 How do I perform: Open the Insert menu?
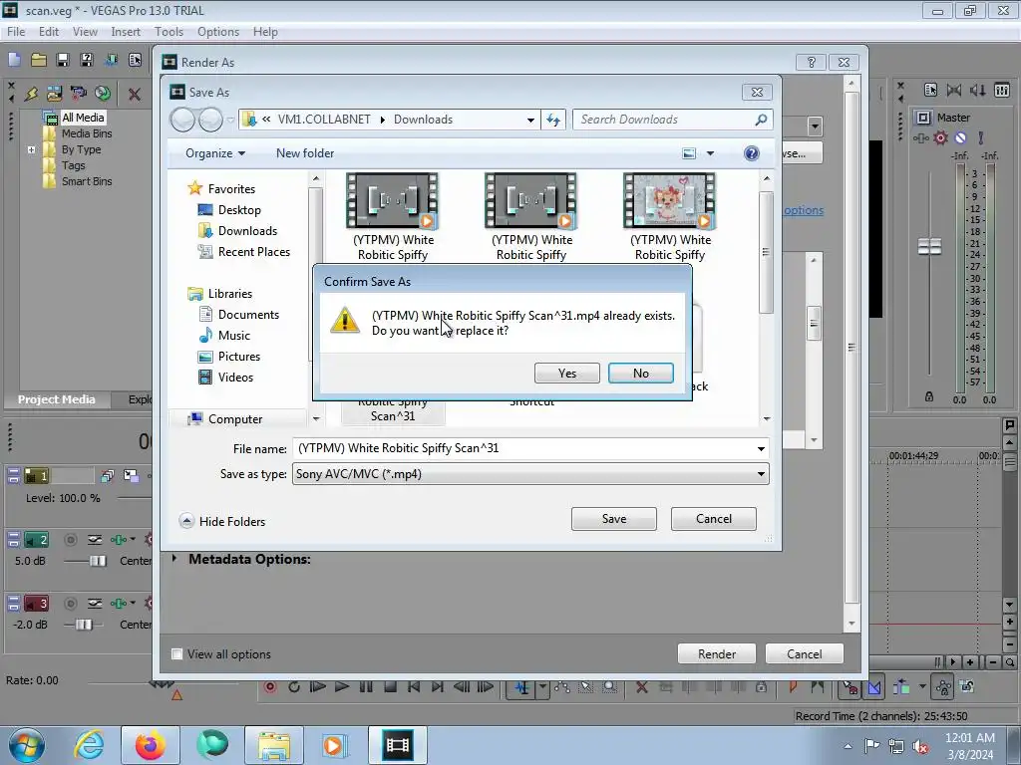pos(126,32)
